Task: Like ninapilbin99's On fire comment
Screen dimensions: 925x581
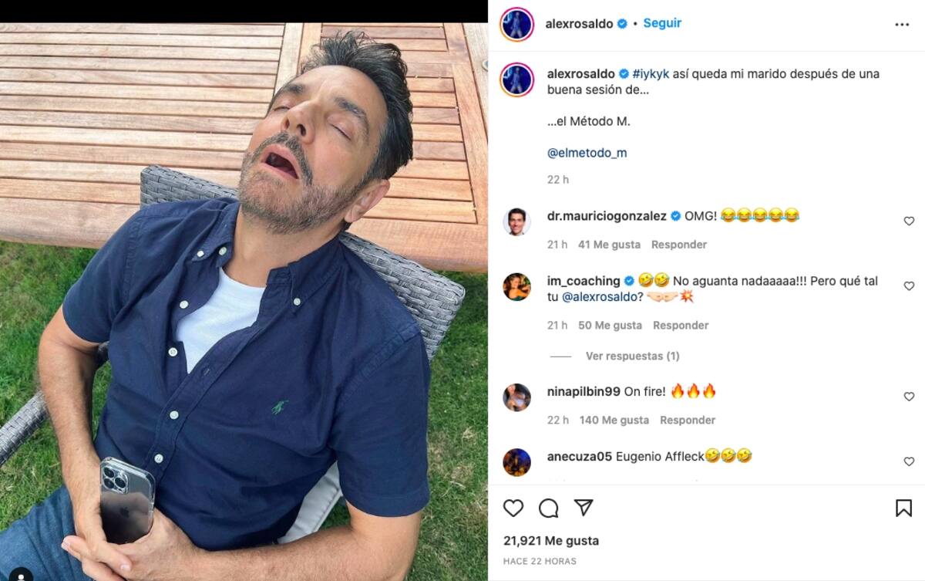Action: (x=909, y=397)
